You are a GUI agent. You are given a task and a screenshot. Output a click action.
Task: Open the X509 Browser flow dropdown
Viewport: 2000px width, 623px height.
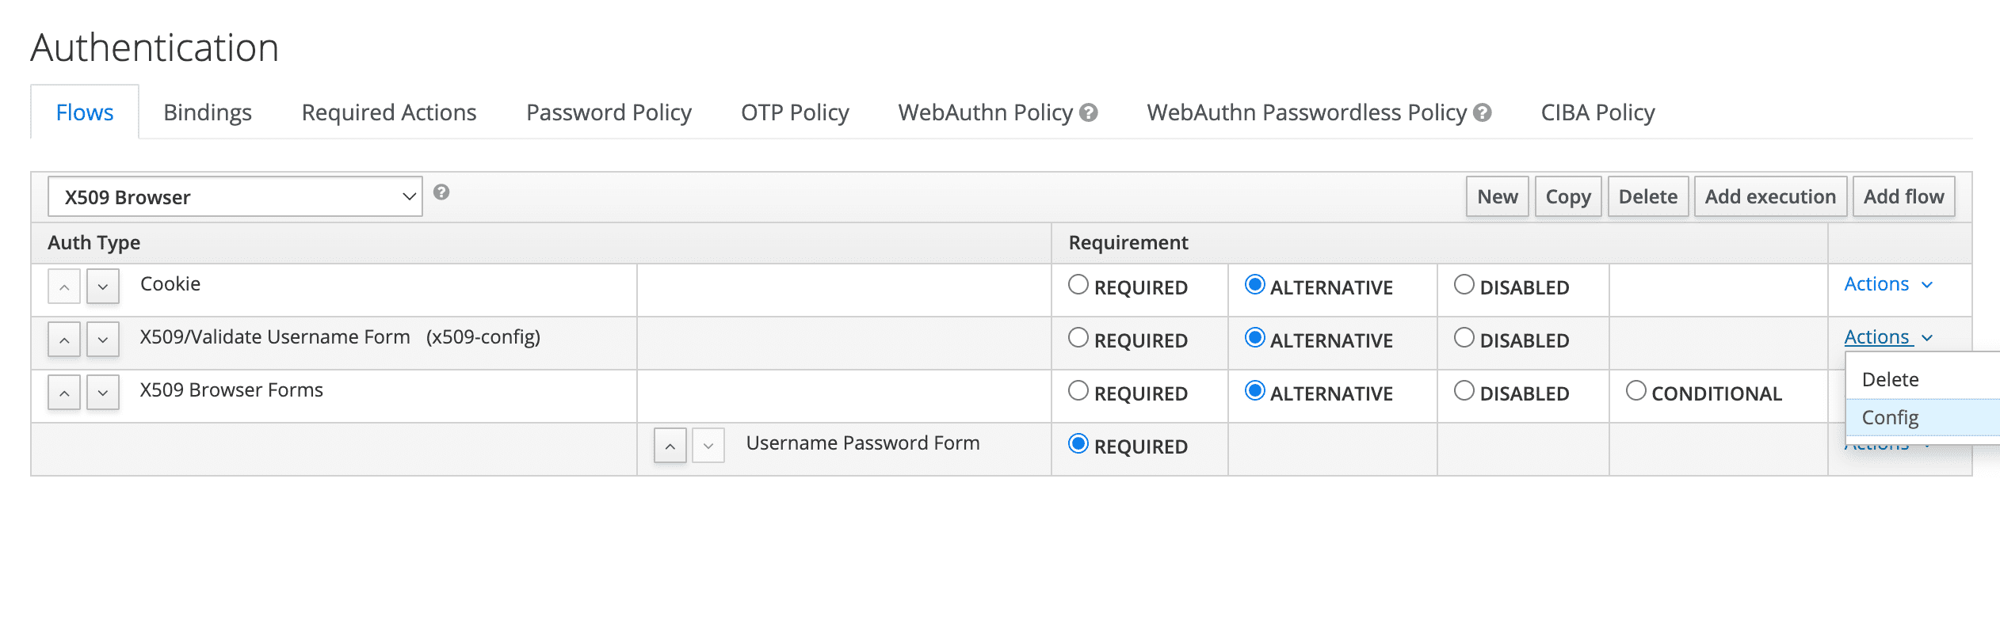(235, 197)
